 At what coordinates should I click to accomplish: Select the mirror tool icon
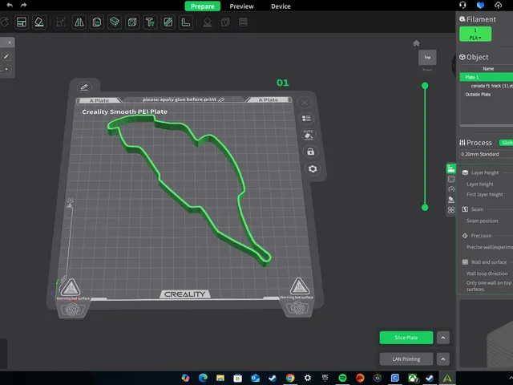(79, 22)
